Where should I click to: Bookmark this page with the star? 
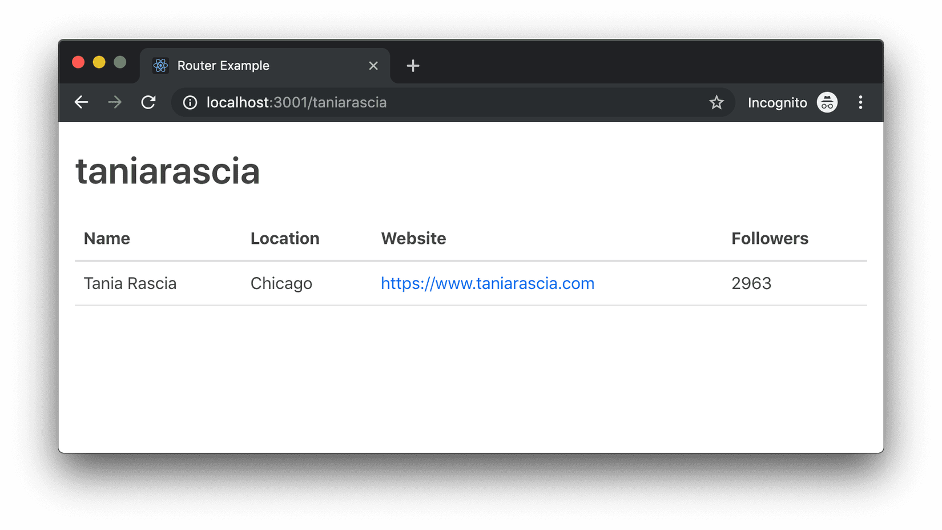coord(716,102)
